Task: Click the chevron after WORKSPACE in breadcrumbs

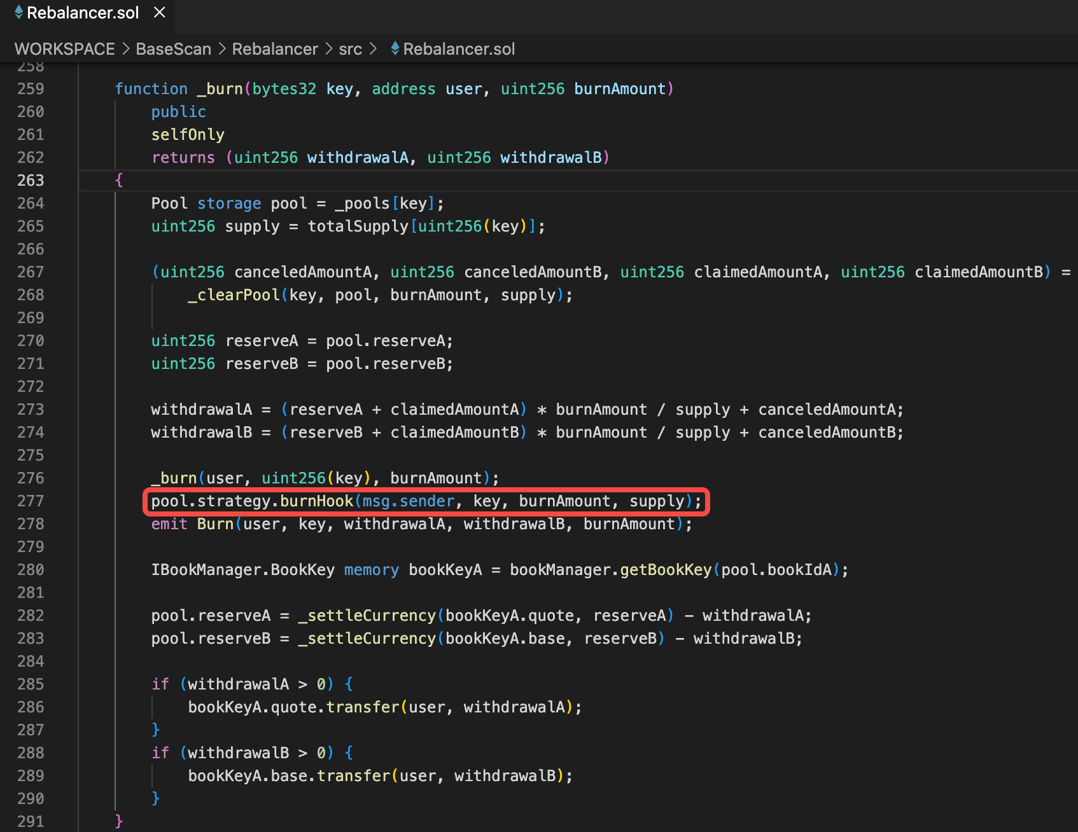Action: tap(125, 49)
